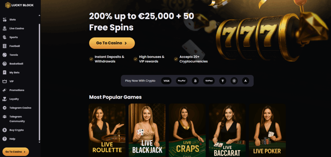Choose the PayPal payment icon
The width and height of the screenshot is (331, 157).
point(182,81)
